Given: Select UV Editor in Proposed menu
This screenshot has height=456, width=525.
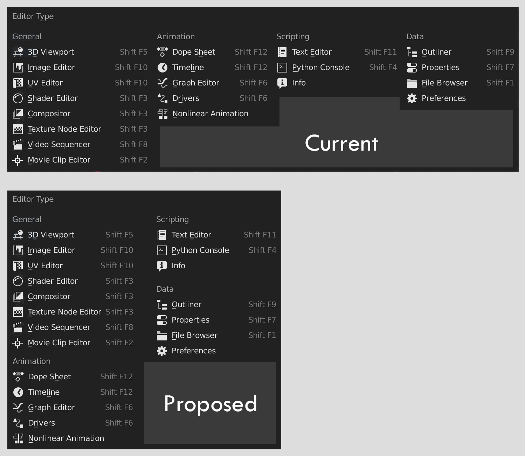Looking at the screenshot, I should [x=73, y=266].
